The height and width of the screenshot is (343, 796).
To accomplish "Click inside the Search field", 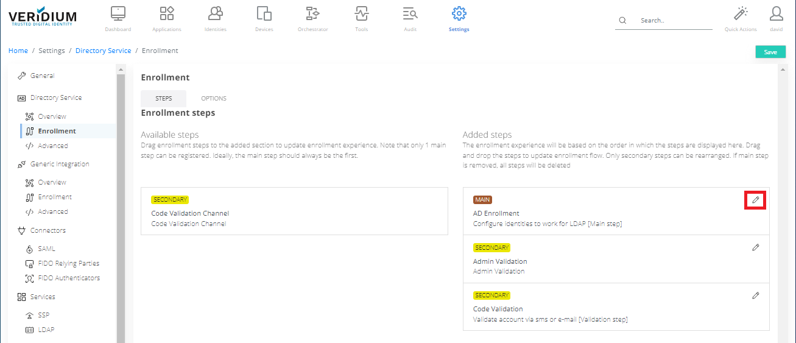I will (x=673, y=21).
